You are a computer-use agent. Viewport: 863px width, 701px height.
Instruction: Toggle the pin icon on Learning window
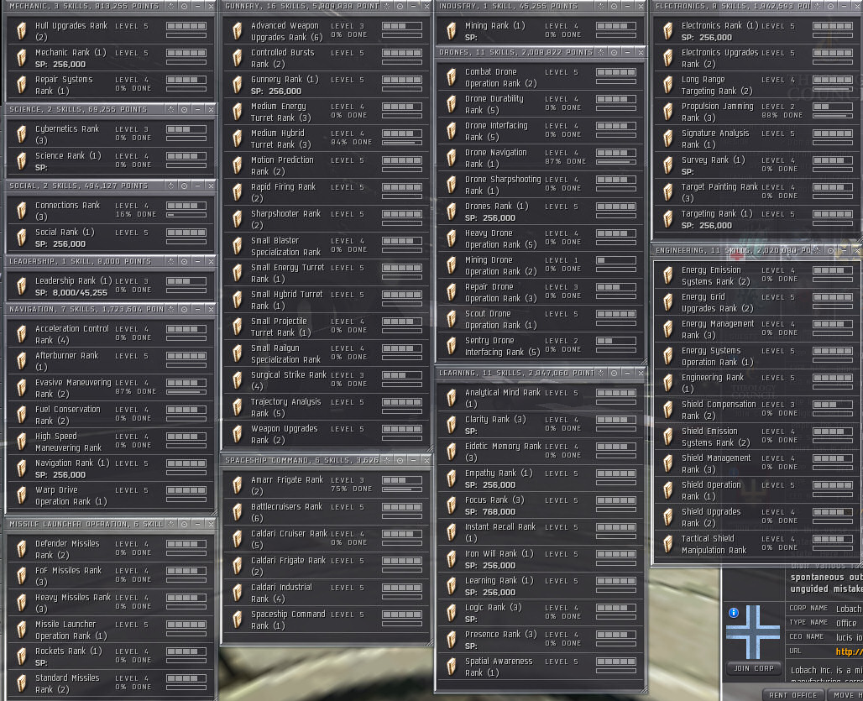point(601,373)
